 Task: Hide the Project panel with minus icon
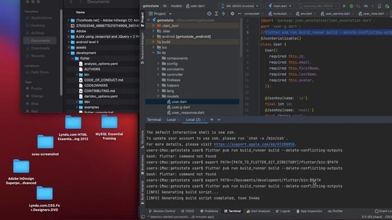point(239,13)
